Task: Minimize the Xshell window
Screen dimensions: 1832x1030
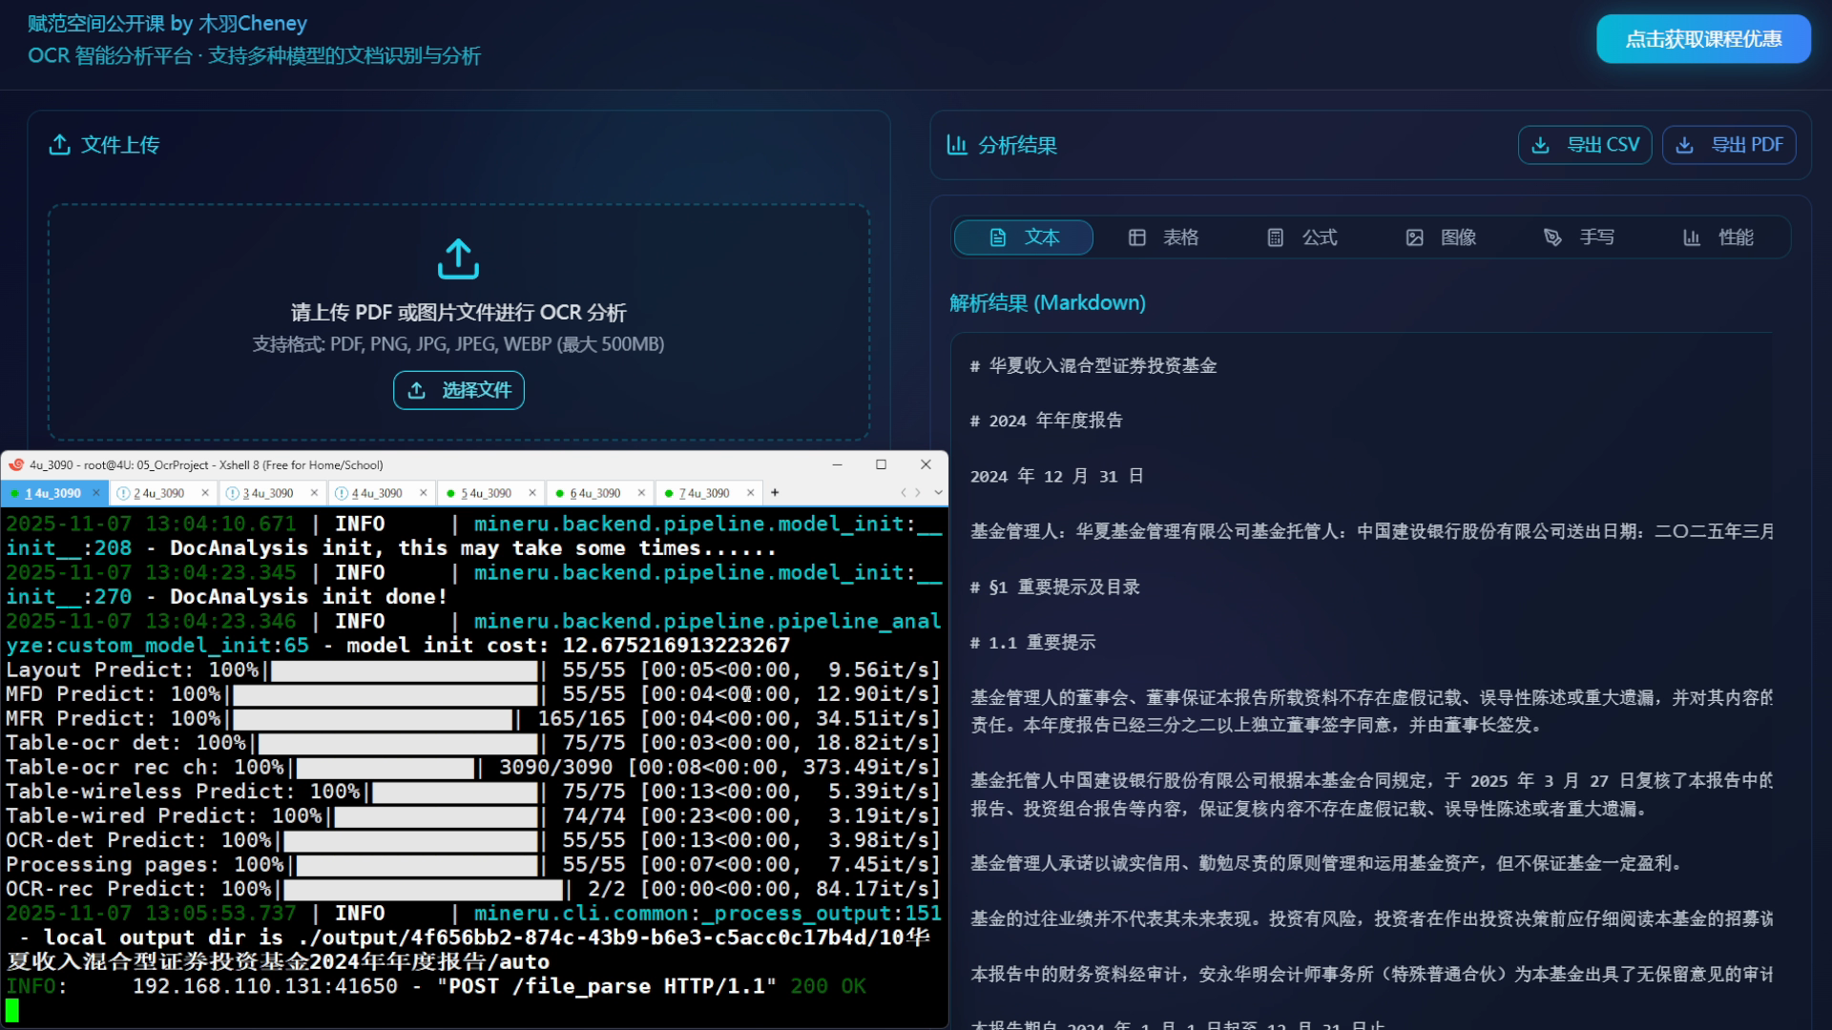Action: click(x=837, y=464)
